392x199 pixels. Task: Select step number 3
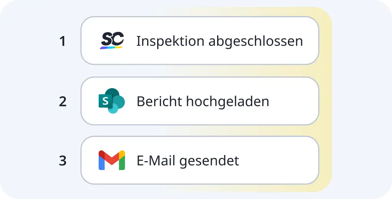point(63,161)
